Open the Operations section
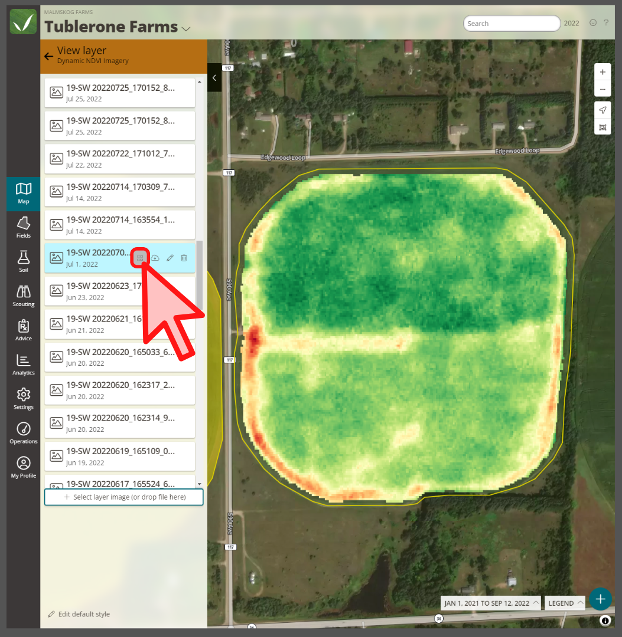 23,431
